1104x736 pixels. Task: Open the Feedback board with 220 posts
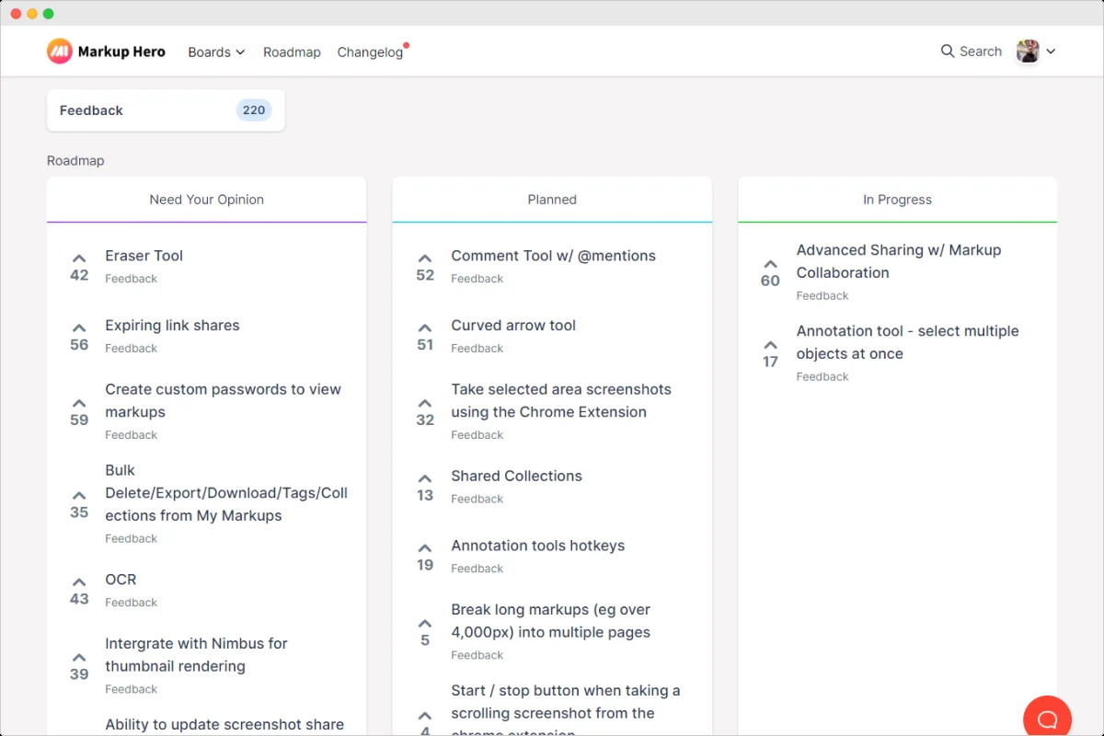click(x=166, y=110)
